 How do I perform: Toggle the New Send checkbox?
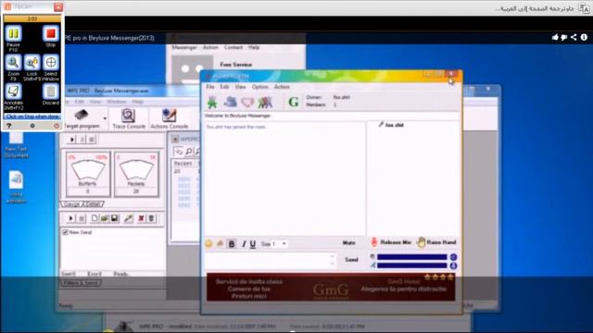click(x=65, y=232)
